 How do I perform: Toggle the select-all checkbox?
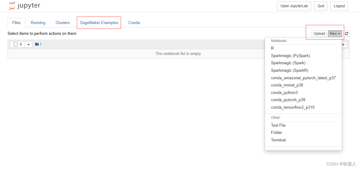(16, 44)
